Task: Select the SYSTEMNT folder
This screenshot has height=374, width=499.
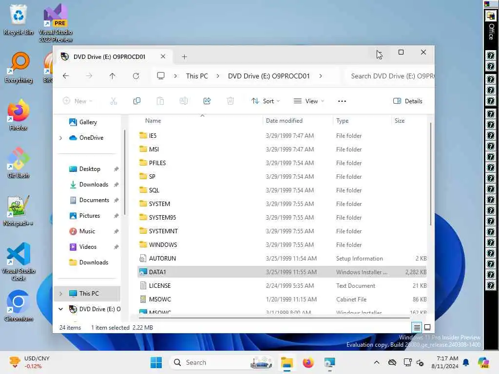Action: (282, 231)
